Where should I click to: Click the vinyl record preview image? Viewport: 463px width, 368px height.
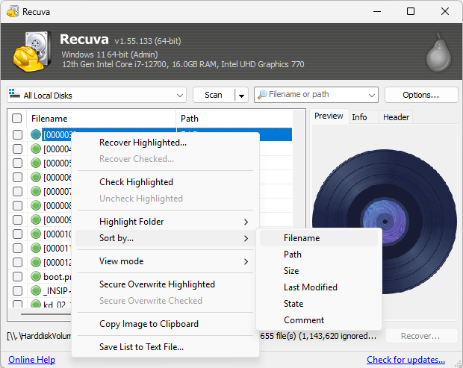[x=385, y=222]
